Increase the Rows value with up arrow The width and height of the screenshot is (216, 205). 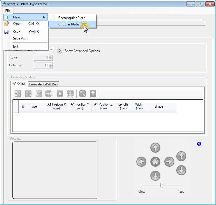(51, 56)
